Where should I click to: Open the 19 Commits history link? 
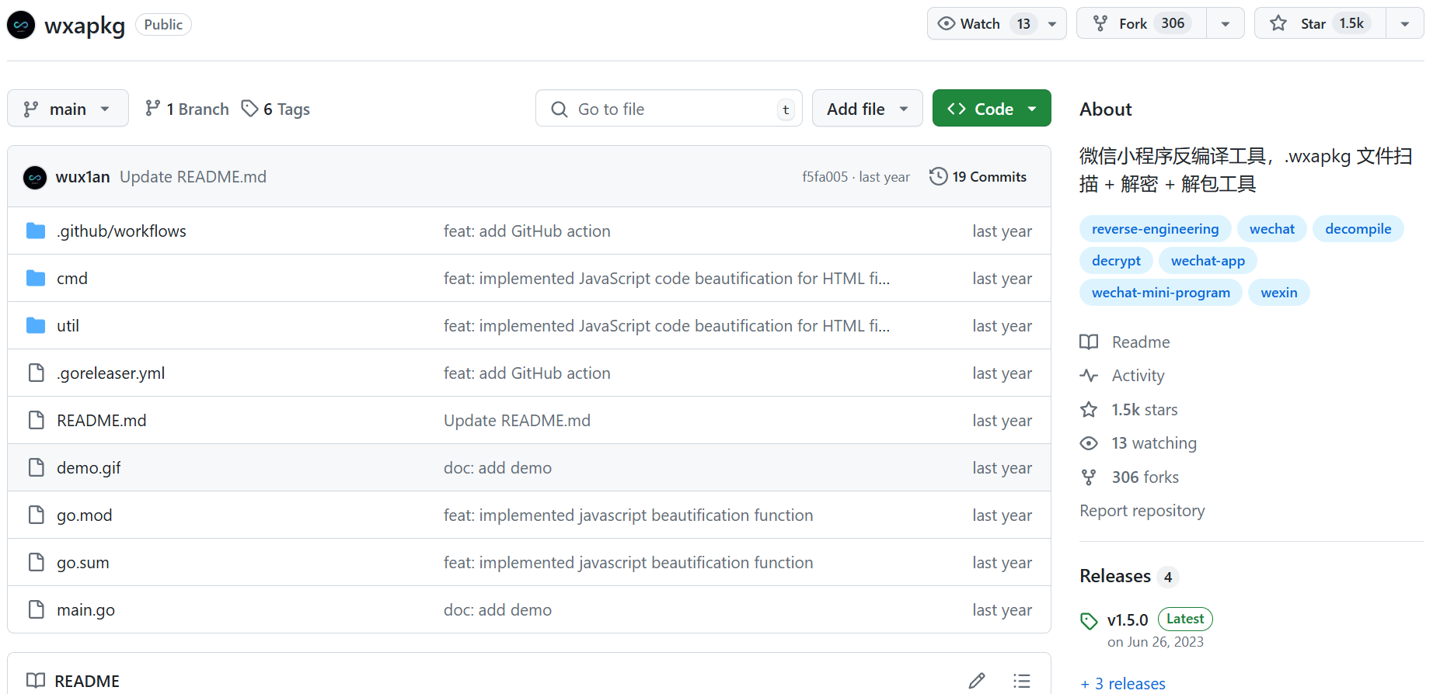(989, 177)
